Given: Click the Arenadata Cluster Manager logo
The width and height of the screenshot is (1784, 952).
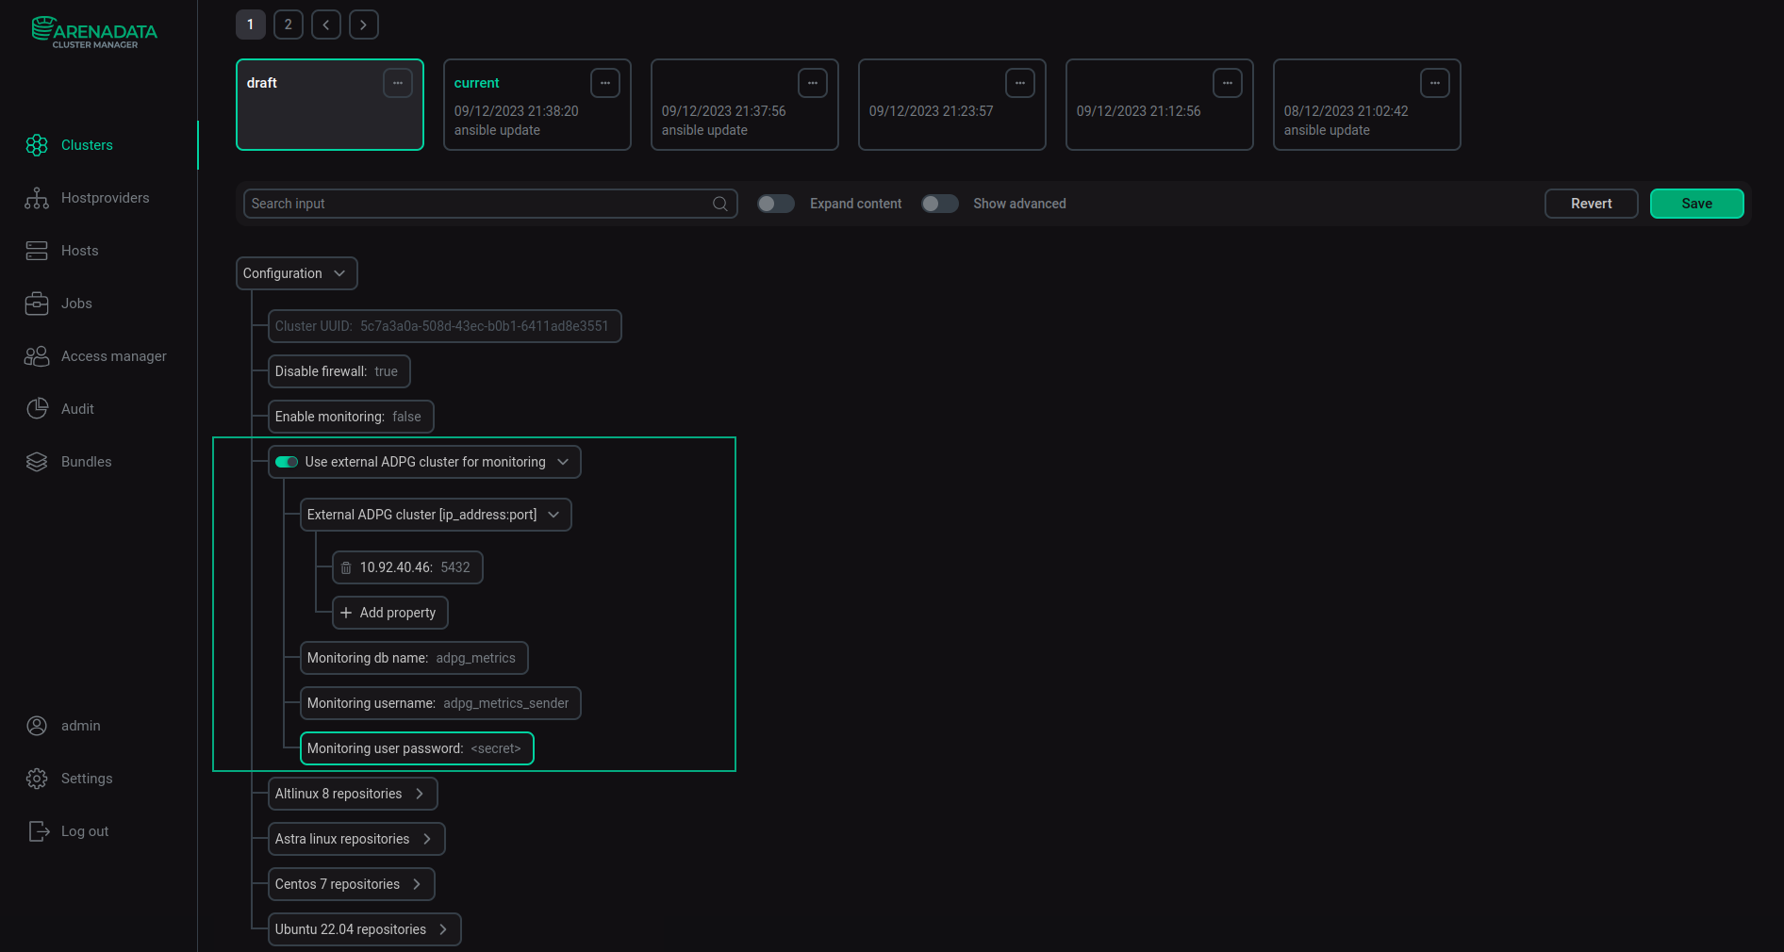Looking at the screenshot, I should [x=94, y=32].
